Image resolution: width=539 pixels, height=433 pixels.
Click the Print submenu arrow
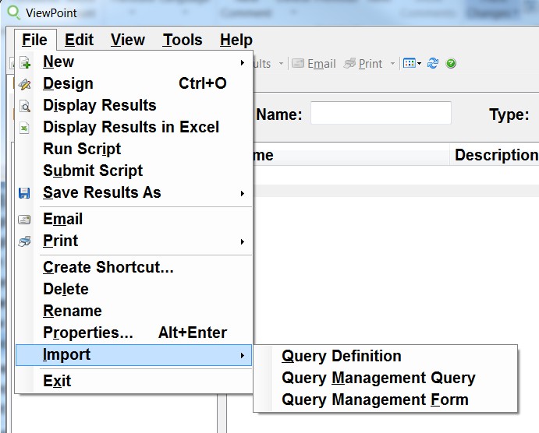pyautogui.click(x=243, y=242)
